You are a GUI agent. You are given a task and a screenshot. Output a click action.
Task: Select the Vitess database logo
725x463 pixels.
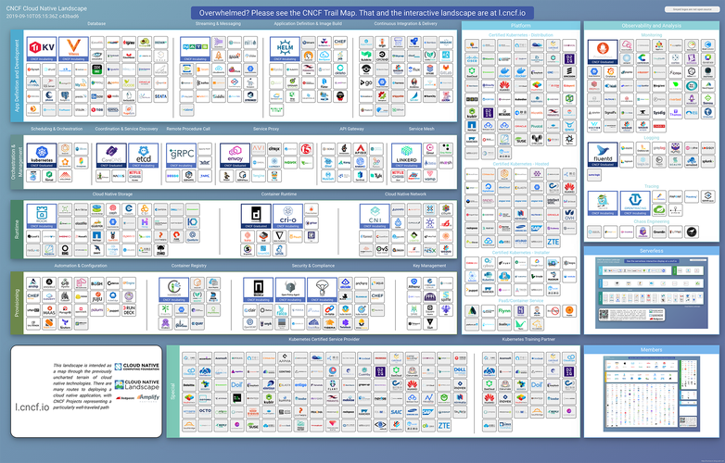73,49
